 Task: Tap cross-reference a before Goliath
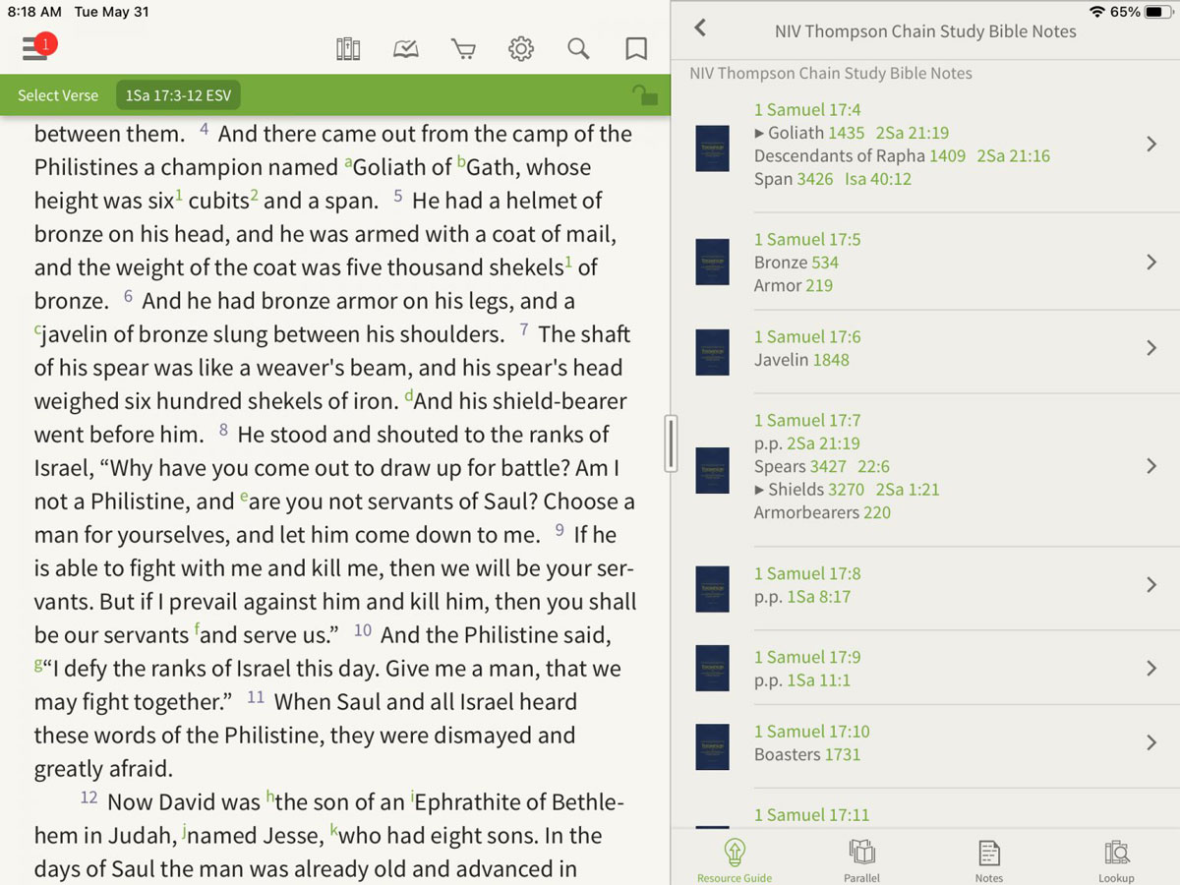point(348,162)
